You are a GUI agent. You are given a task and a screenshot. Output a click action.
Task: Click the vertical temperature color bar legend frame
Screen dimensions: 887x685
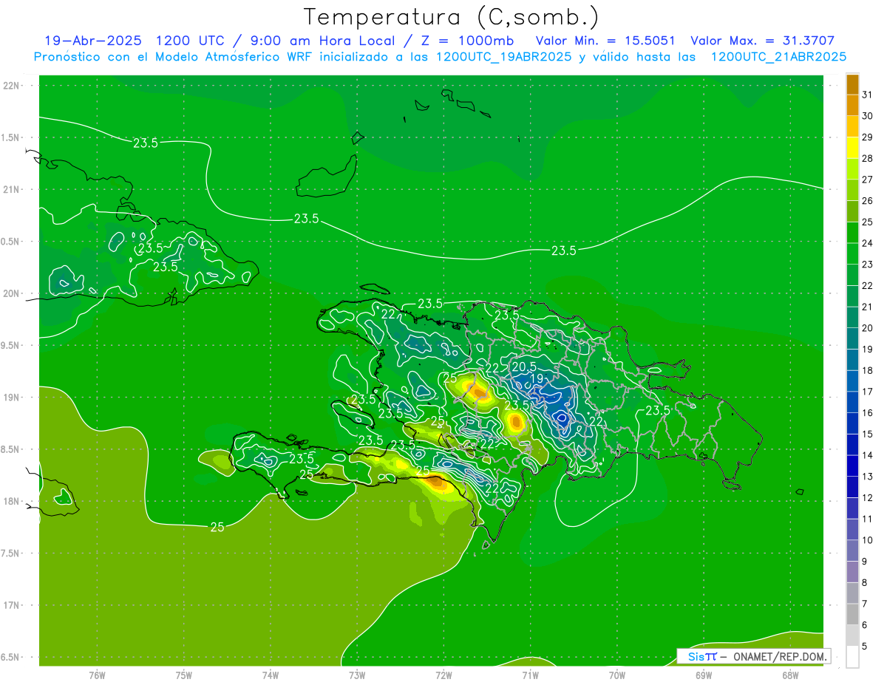(x=852, y=371)
